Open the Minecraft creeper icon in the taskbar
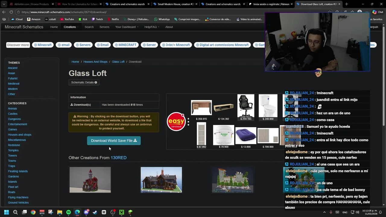This screenshot has width=386, height=217. (x=122, y=212)
